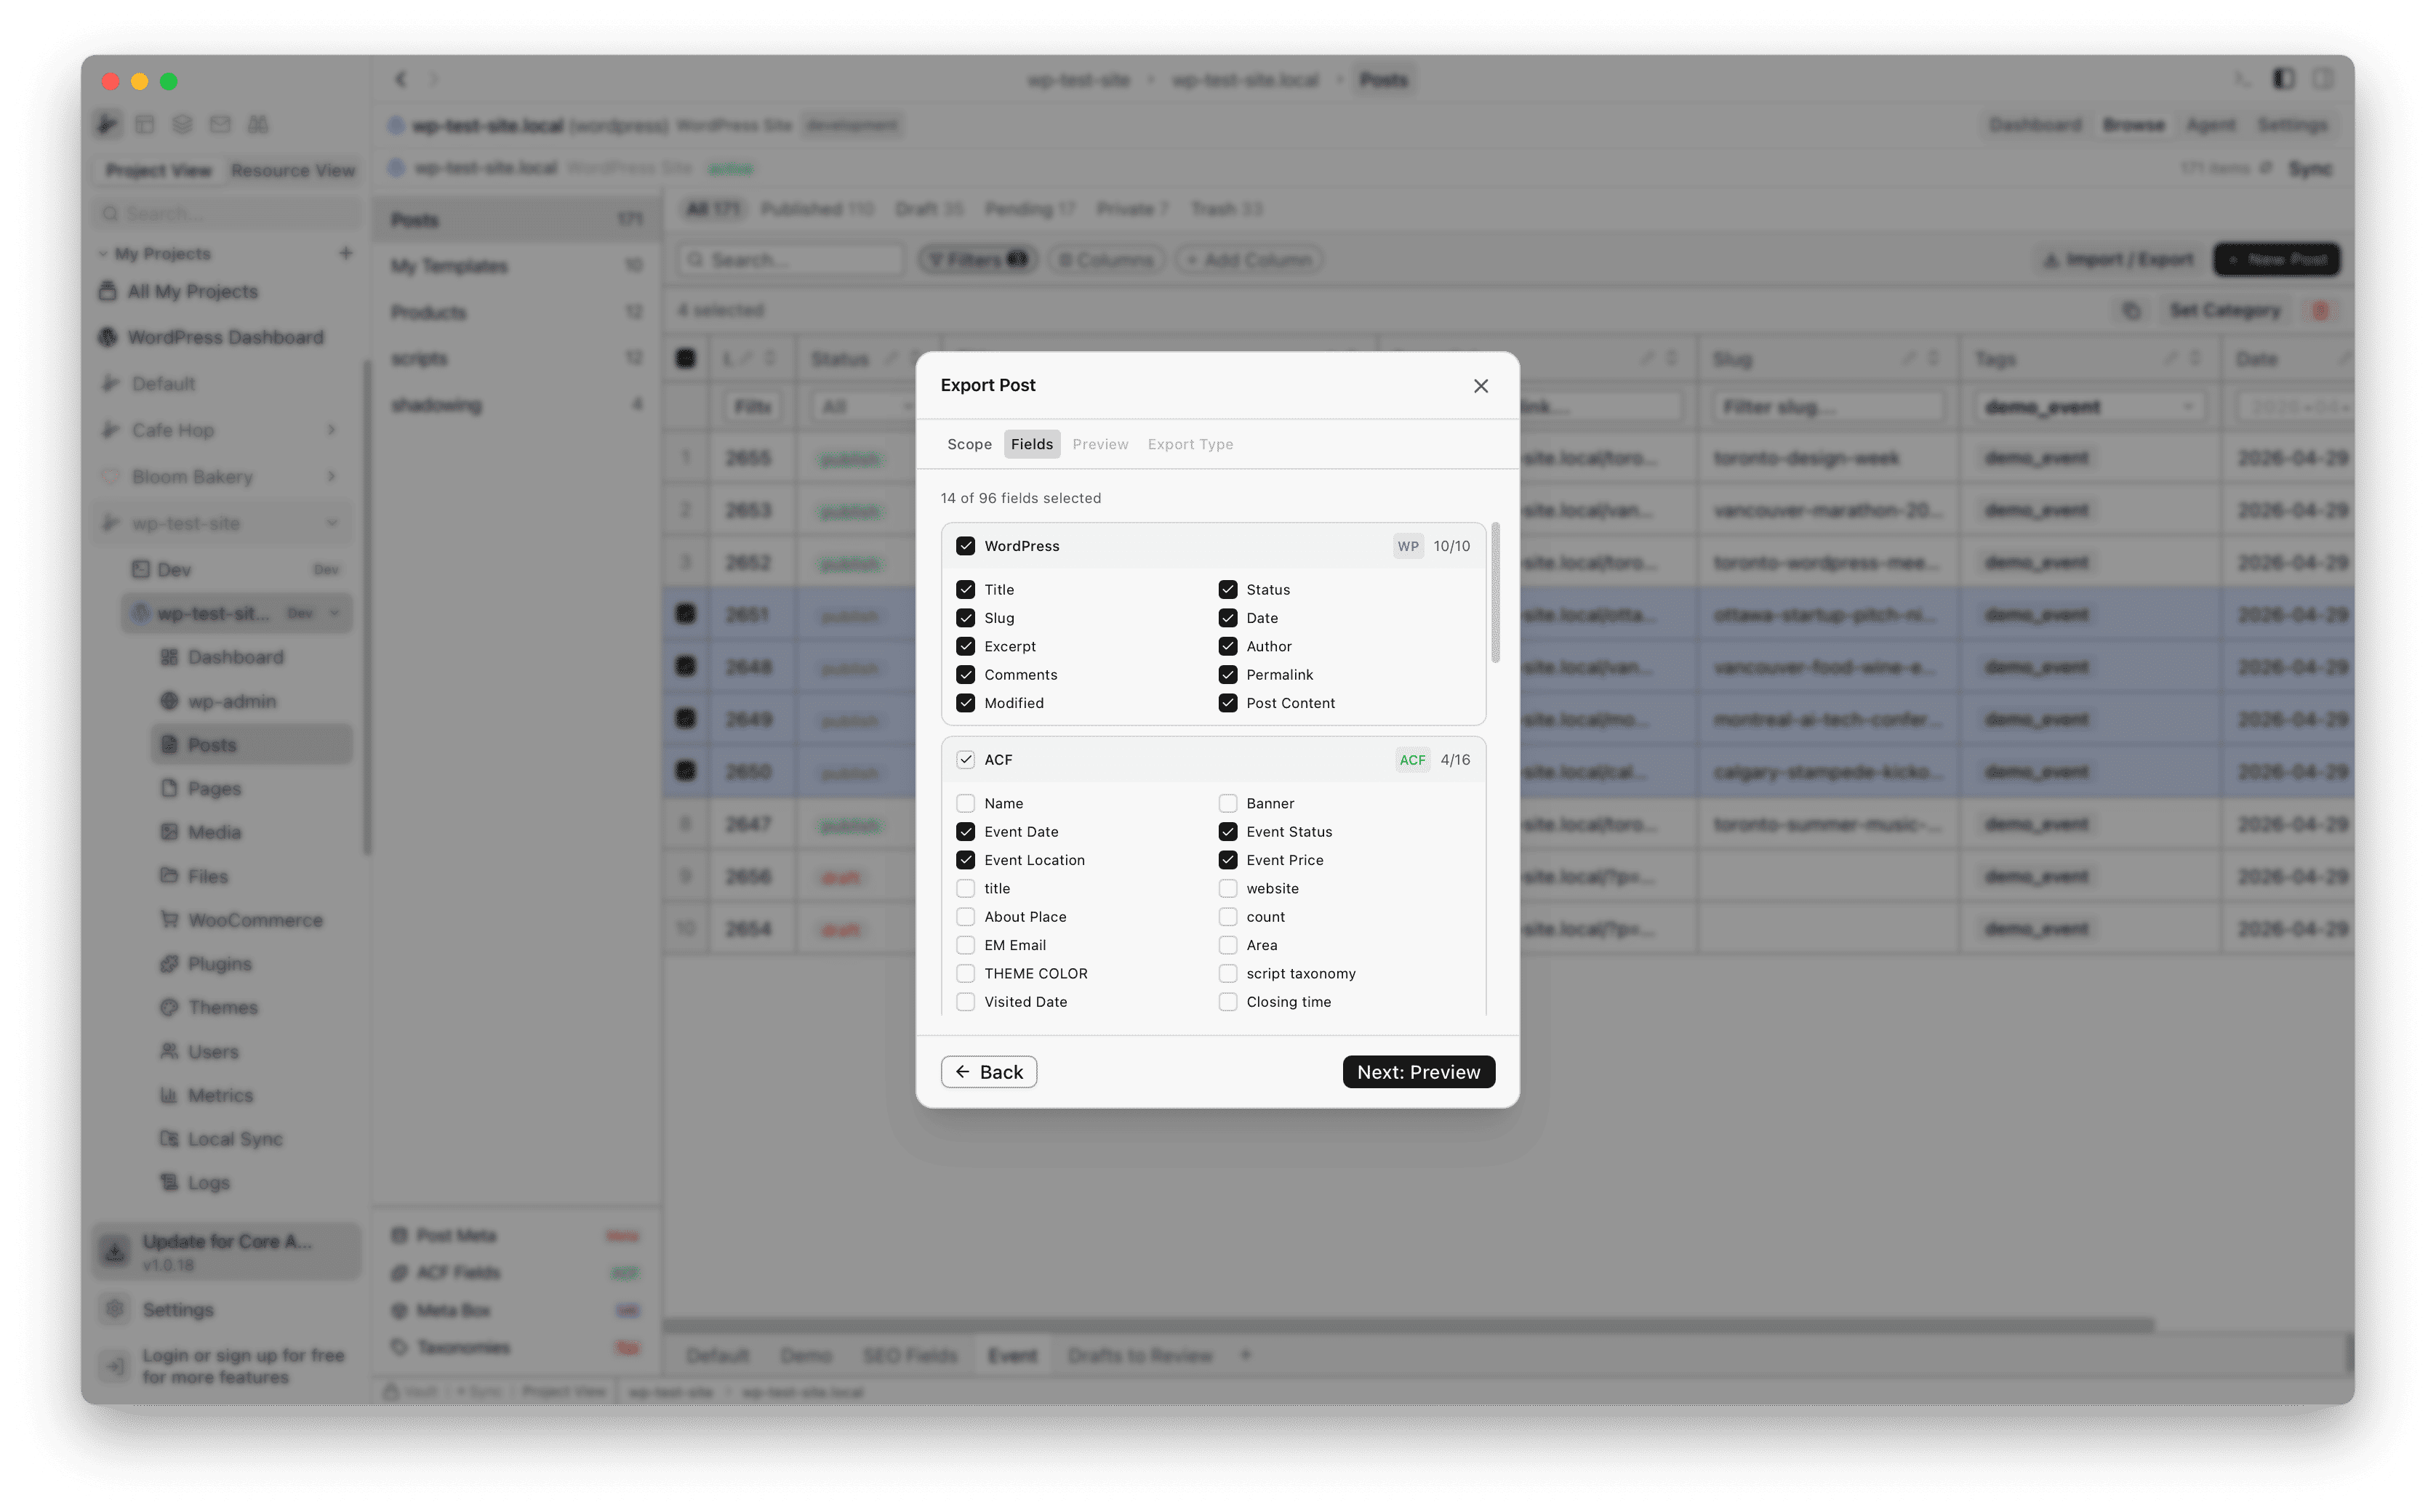Image resolution: width=2436 pixels, height=1512 pixels.
Task: Click the Sync button
Action: (2310, 169)
